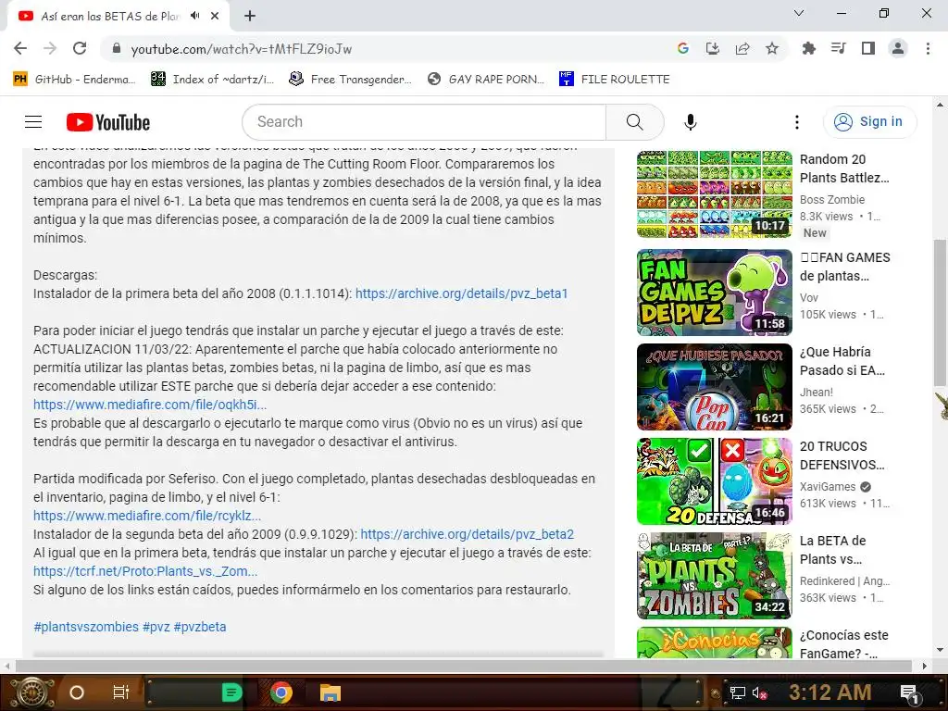Open La BETA de Plants vs video thumbnail
Image resolution: width=948 pixels, height=711 pixels.
pyautogui.click(x=714, y=576)
